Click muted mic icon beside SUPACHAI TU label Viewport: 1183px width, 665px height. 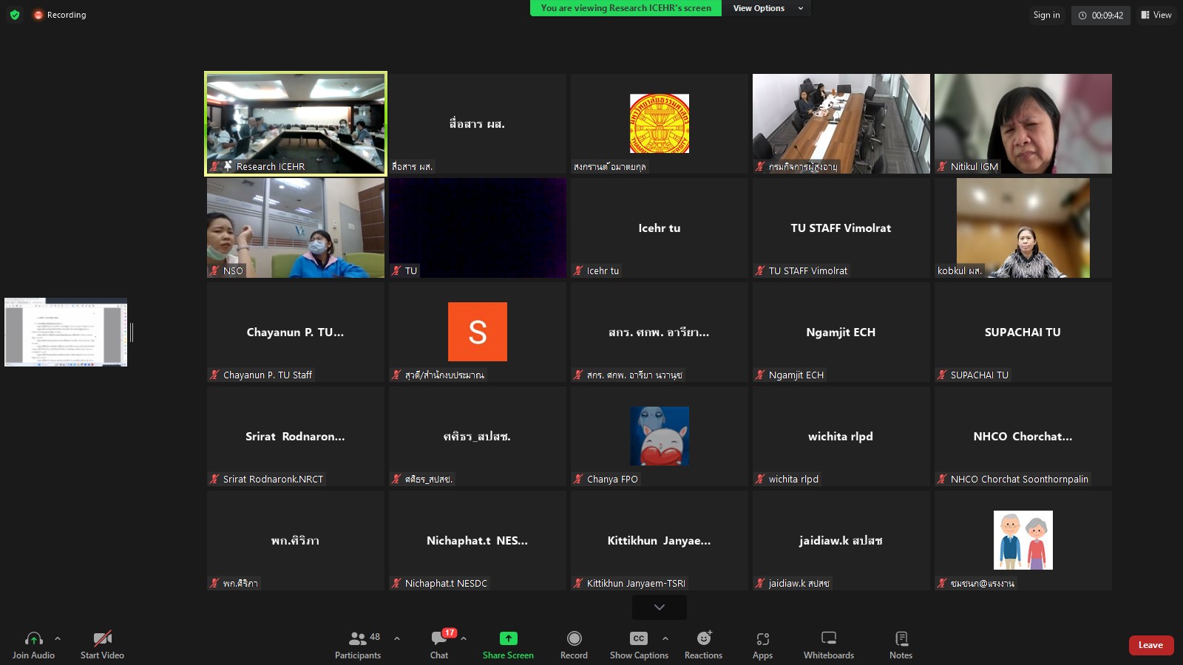pos(942,375)
